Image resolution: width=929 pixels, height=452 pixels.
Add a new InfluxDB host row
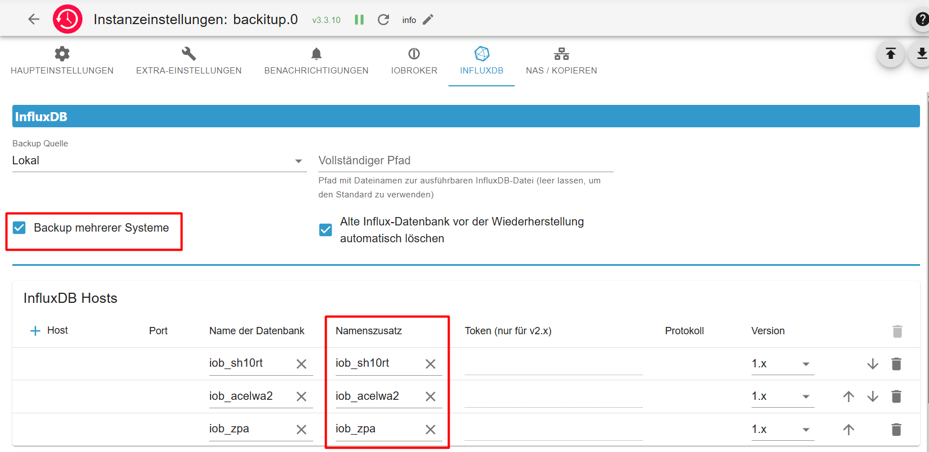(x=35, y=331)
